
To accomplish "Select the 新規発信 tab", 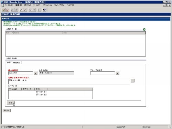I will point(17,62).
